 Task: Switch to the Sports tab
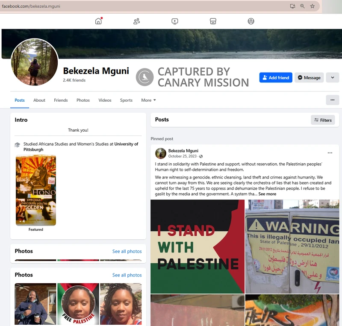(126, 100)
